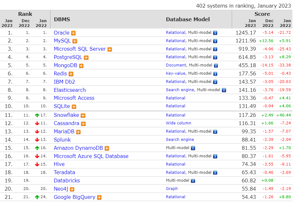Screen dimensions: 294x202
Task: Follow the Microsoft SQL Server link
Action: click(x=80, y=49)
